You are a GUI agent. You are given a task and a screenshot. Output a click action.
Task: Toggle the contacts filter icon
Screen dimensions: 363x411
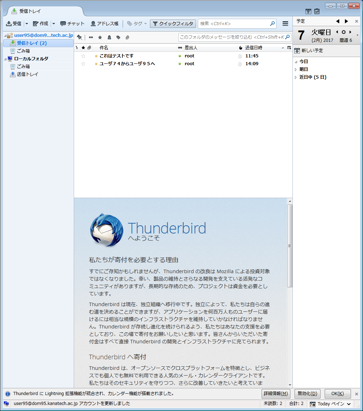pos(110,38)
